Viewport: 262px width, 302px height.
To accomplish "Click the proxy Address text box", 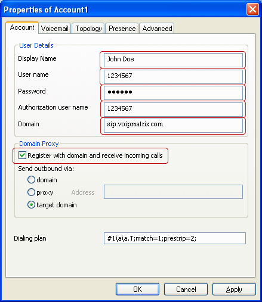I will pyautogui.click(x=173, y=192).
